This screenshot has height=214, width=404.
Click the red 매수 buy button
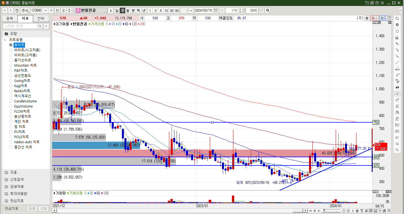375,18
